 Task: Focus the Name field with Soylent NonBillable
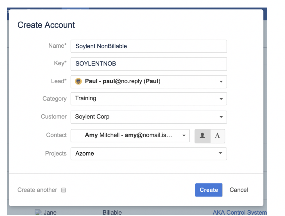(149, 46)
